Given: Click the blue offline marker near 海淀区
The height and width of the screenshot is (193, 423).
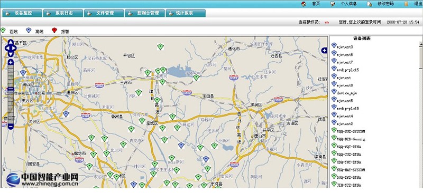Looking at the screenshot, I should click(x=23, y=73).
